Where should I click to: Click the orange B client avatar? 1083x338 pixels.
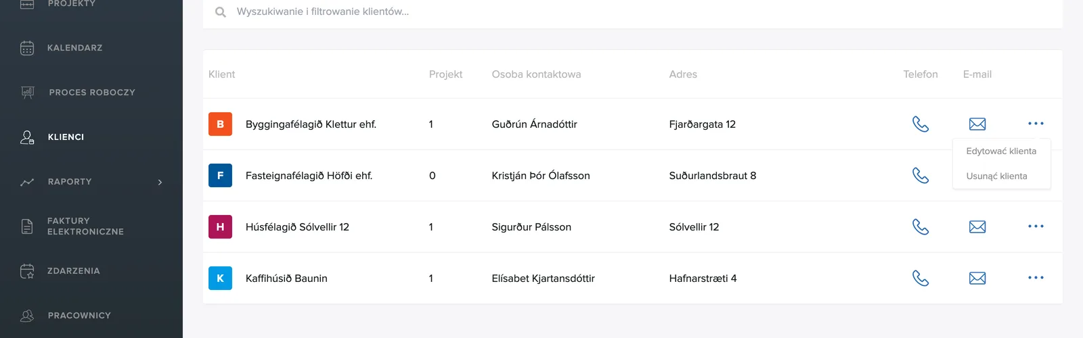[x=220, y=124]
